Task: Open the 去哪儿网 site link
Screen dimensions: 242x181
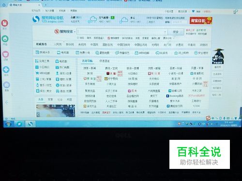Action: 175,91
